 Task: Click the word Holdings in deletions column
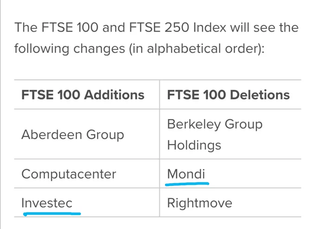point(194,145)
